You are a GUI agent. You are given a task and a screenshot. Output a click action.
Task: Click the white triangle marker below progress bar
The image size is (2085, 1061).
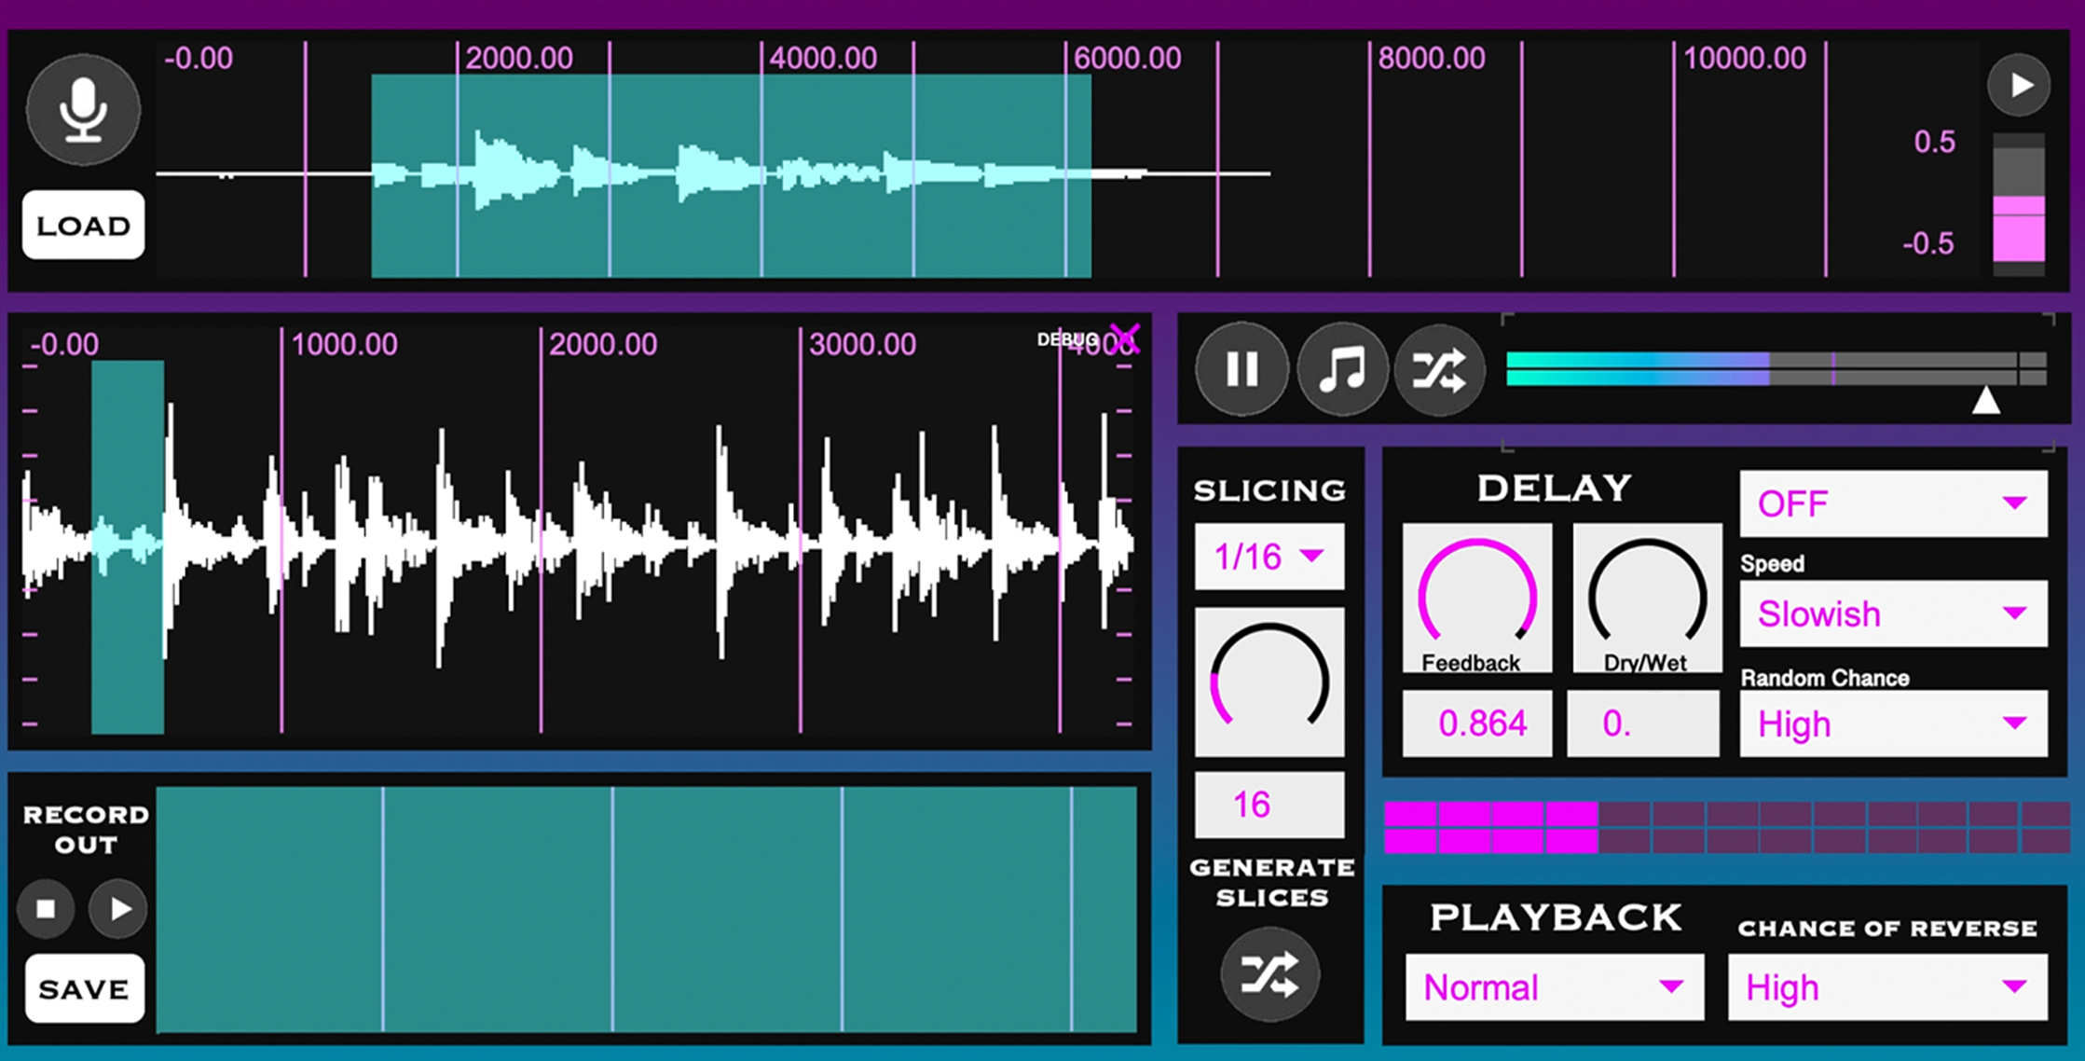coord(1986,400)
